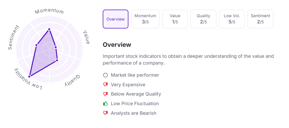Click the Low Volatility point on radar chart
289x128 pixels.
29,76
